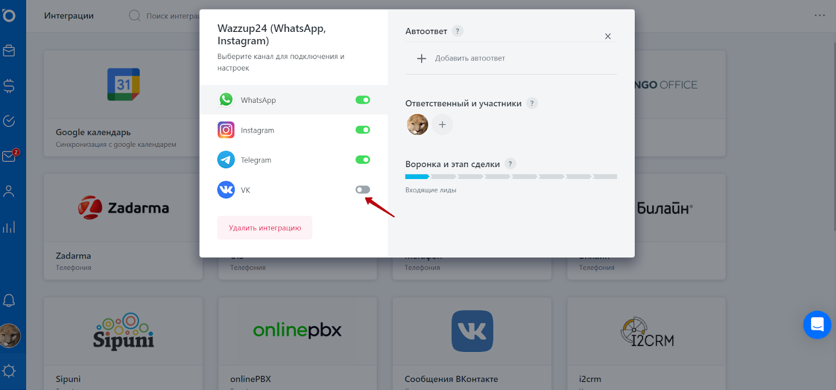Click first blue funnel stage Входящие лиды
836x390 pixels.
coord(417,176)
